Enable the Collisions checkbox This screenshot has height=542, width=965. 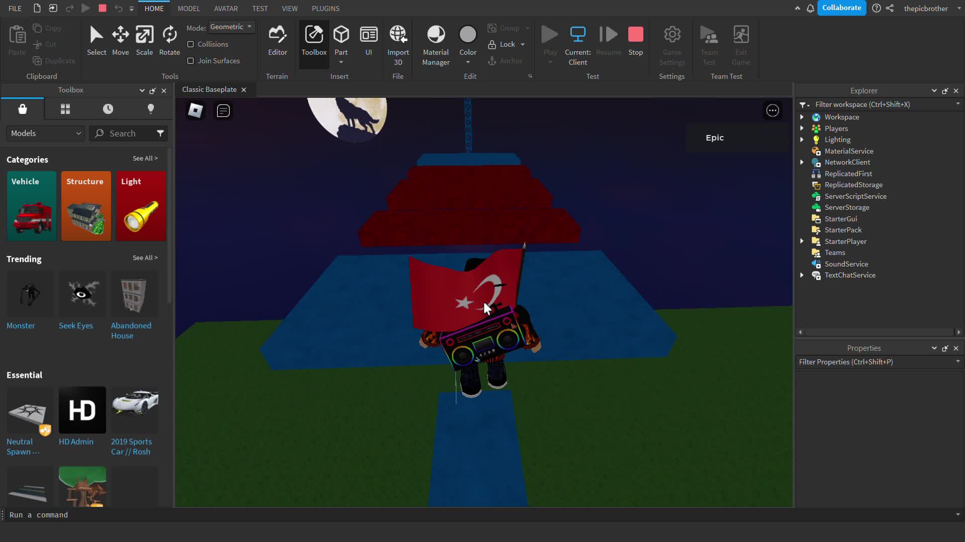click(190, 44)
